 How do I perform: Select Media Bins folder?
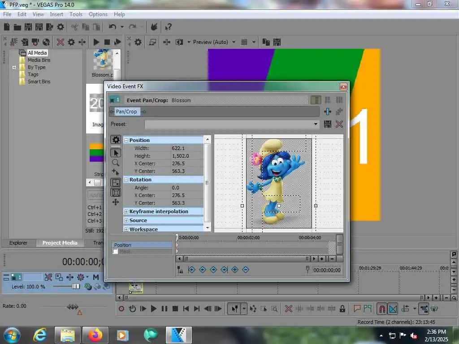39,60
